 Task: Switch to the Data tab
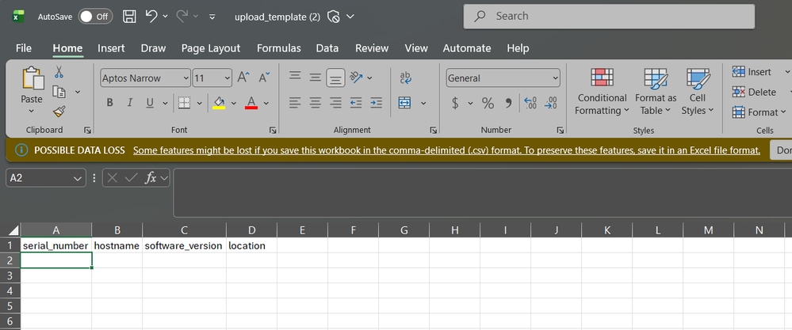pyautogui.click(x=327, y=48)
